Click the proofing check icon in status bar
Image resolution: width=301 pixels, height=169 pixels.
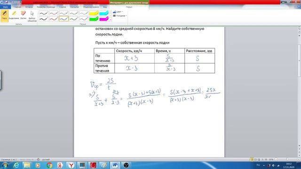coord(38,160)
